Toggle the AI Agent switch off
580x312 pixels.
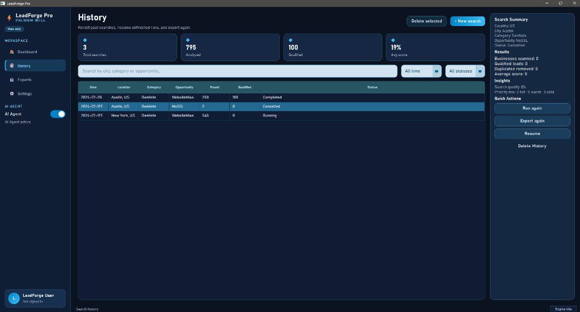click(58, 114)
